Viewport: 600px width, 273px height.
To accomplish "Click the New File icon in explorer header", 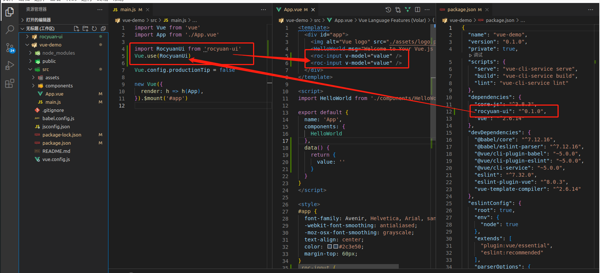I will [76, 29].
